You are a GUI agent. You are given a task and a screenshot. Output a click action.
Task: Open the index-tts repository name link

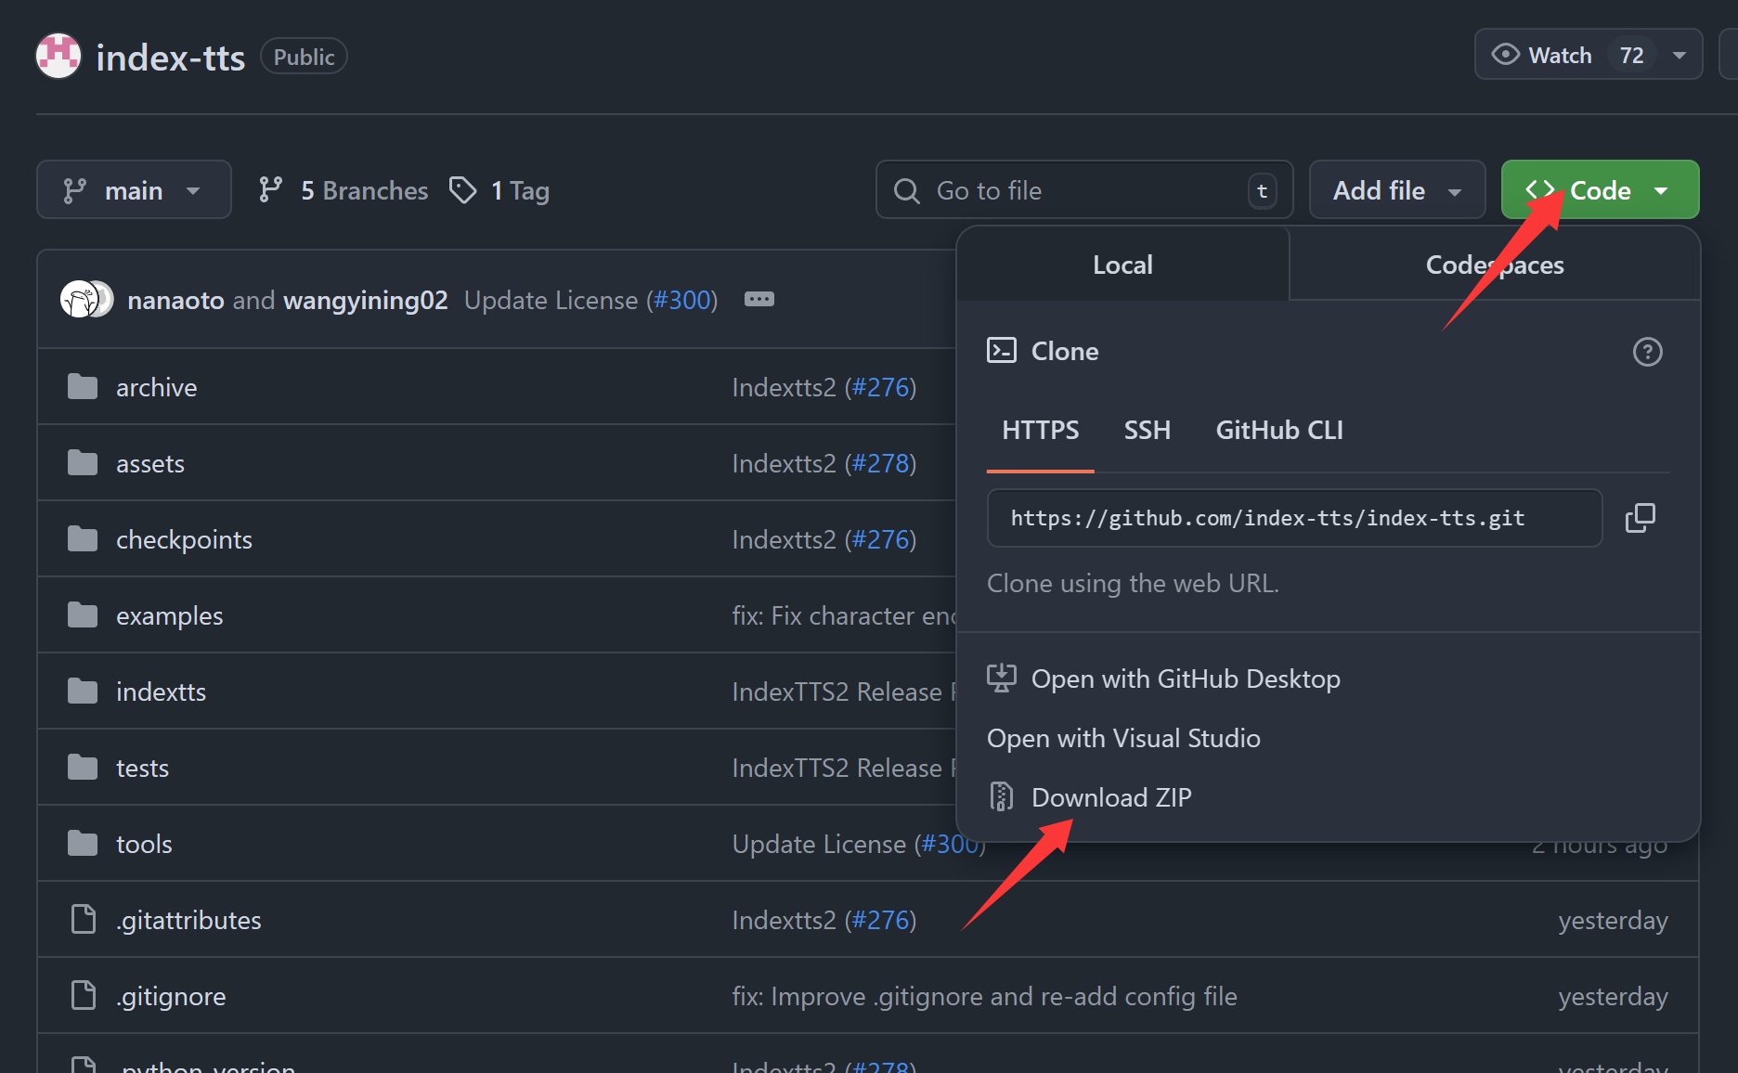coord(171,58)
